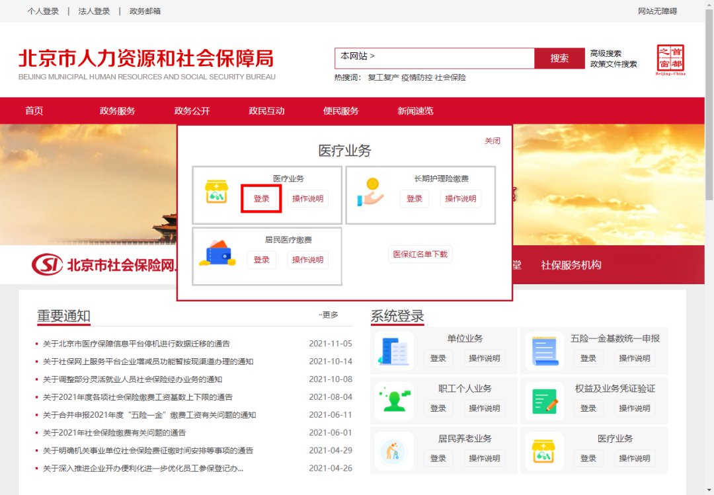Viewport: 714px width, 495px height.
Task: Click the 单位业务 building icon
Action: [x=394, y=351]
